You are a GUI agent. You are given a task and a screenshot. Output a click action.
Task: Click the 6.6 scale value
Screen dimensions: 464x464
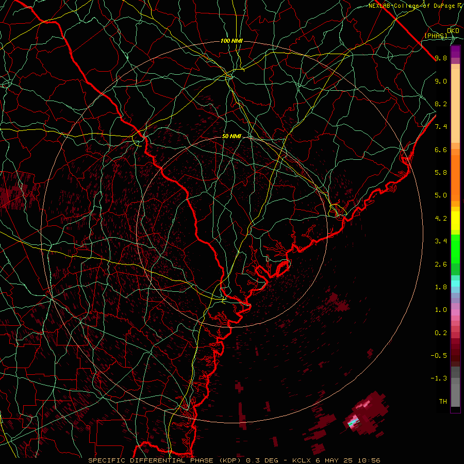pyautogui.click(x=441, y=150)
